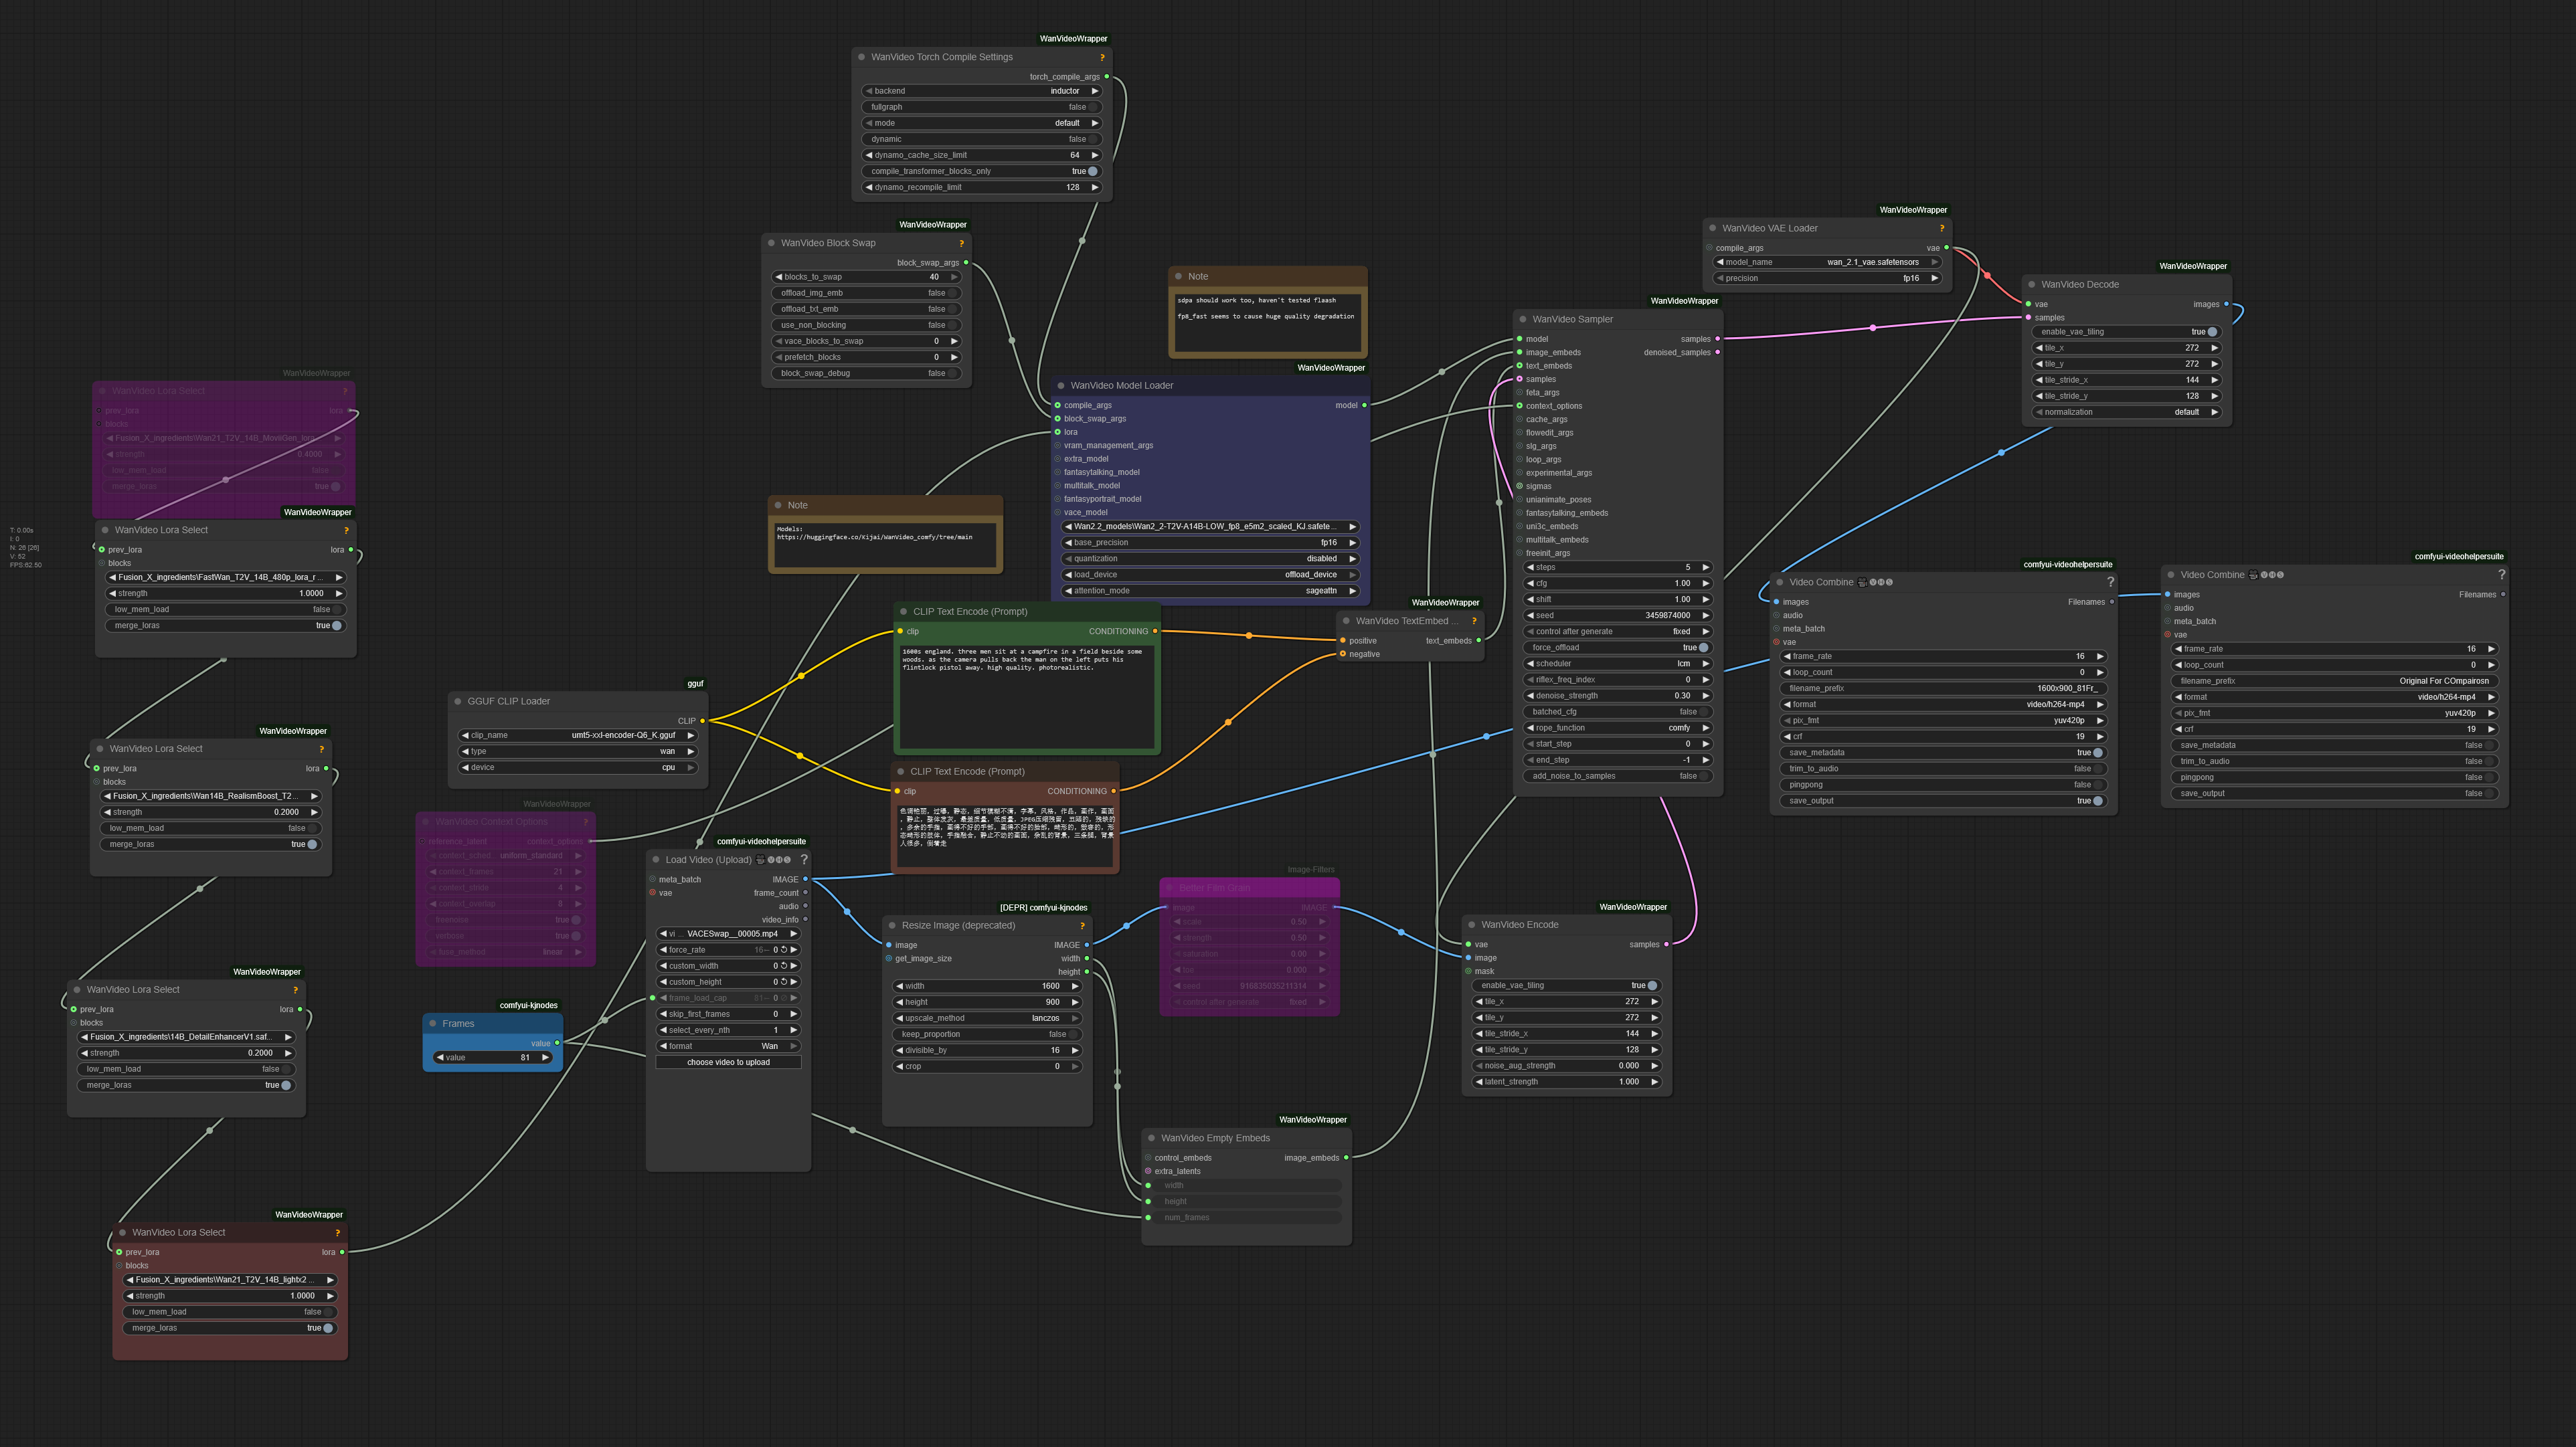Screen dimensions: 2576x1447
Task: Click the orange help icon on Resize Image node
Action: tap(1081, 925)
